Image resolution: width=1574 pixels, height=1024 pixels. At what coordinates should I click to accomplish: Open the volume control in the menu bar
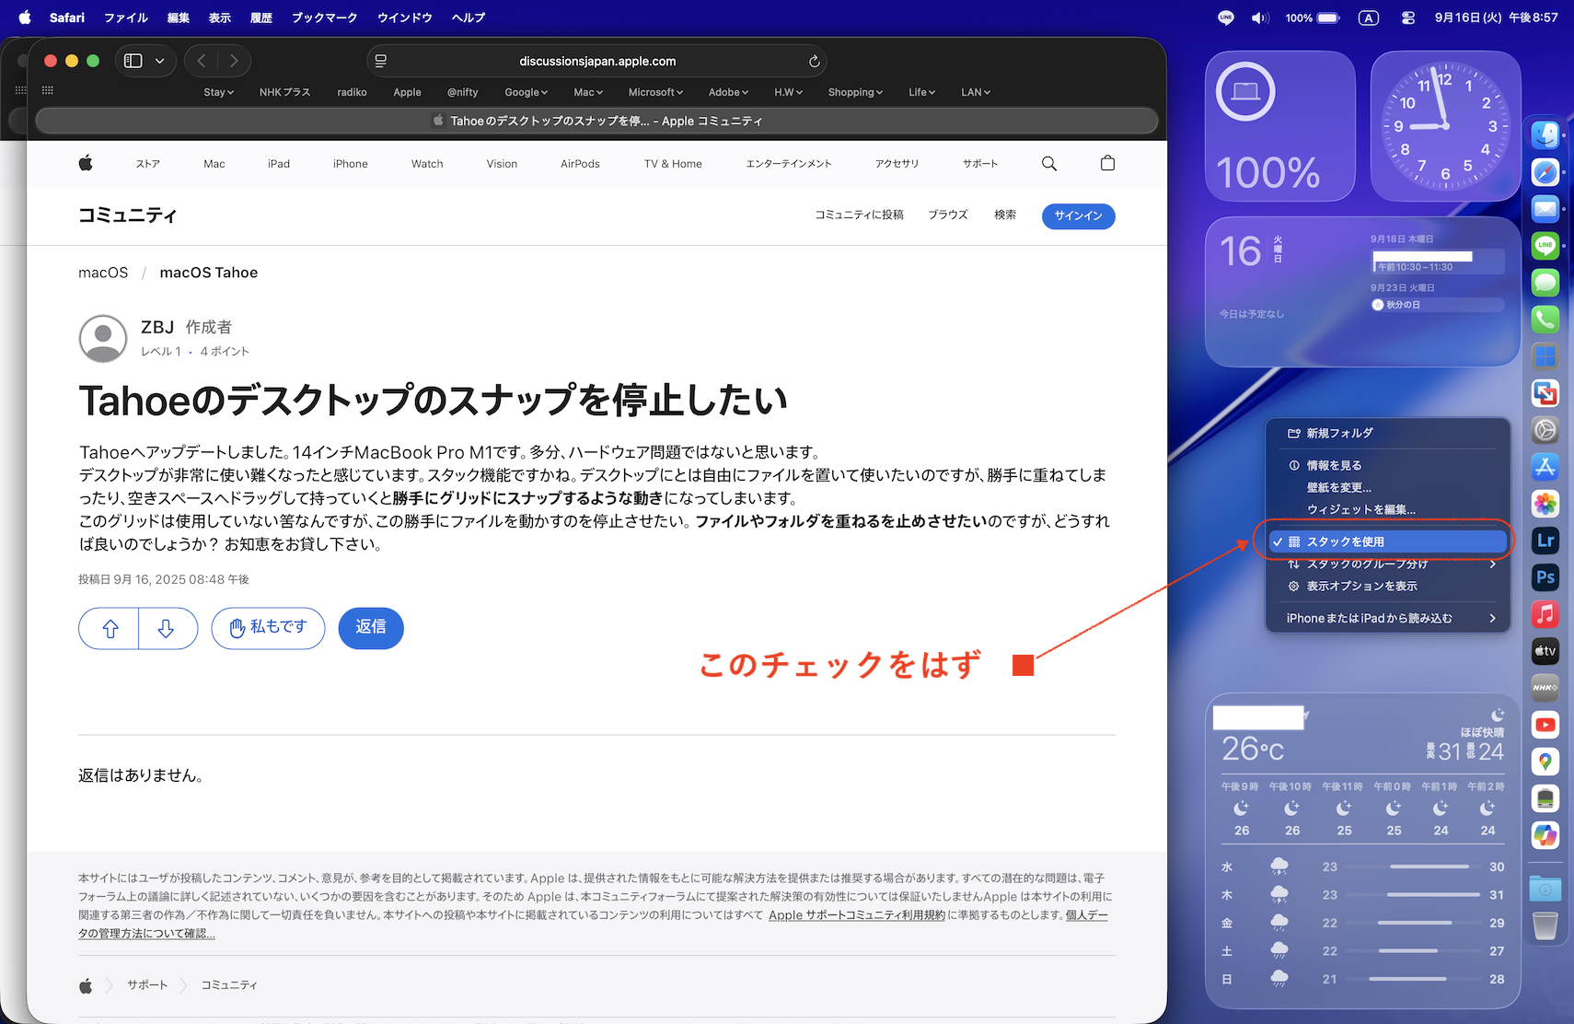point(1260,17)
